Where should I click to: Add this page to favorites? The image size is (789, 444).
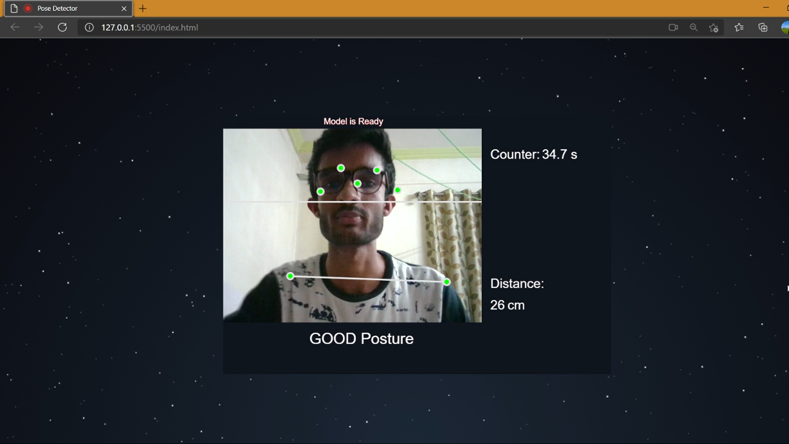click(714, 28)
